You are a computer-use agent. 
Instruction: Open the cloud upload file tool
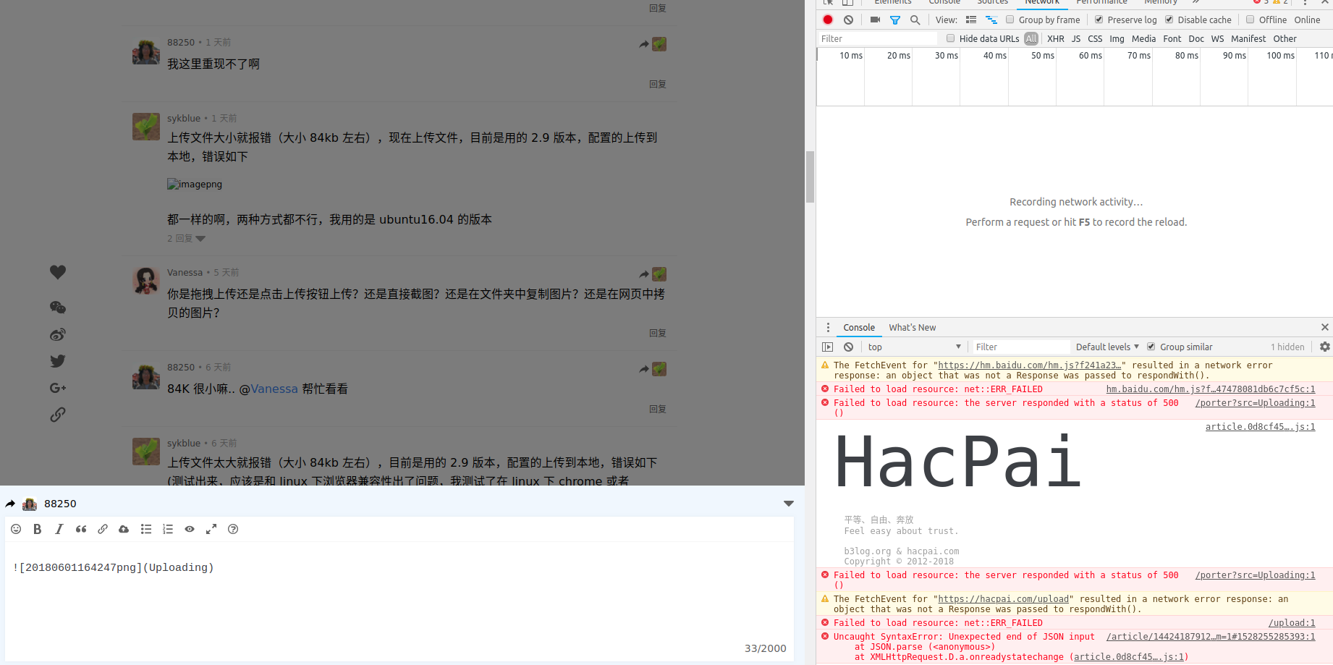[x=124, y=529]
